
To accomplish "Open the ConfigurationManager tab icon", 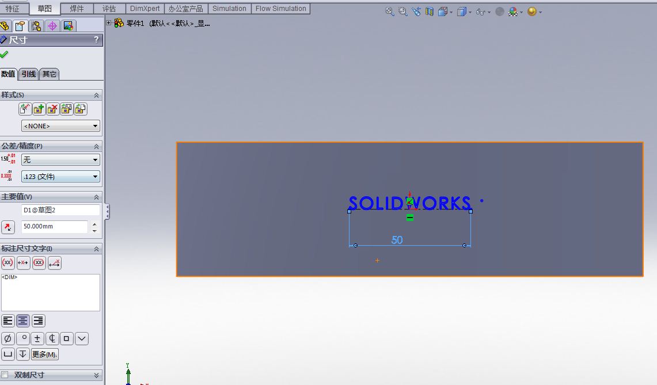I will (x=36, y=26).
